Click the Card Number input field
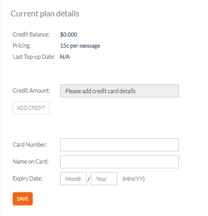This screenshot has width=208, height=216. [x=119, y=145]
